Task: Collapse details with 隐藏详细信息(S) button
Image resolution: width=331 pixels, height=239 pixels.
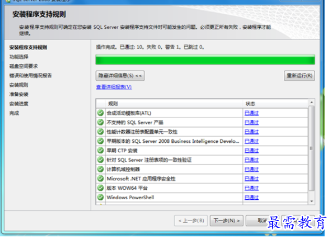Action: (120, 76)
